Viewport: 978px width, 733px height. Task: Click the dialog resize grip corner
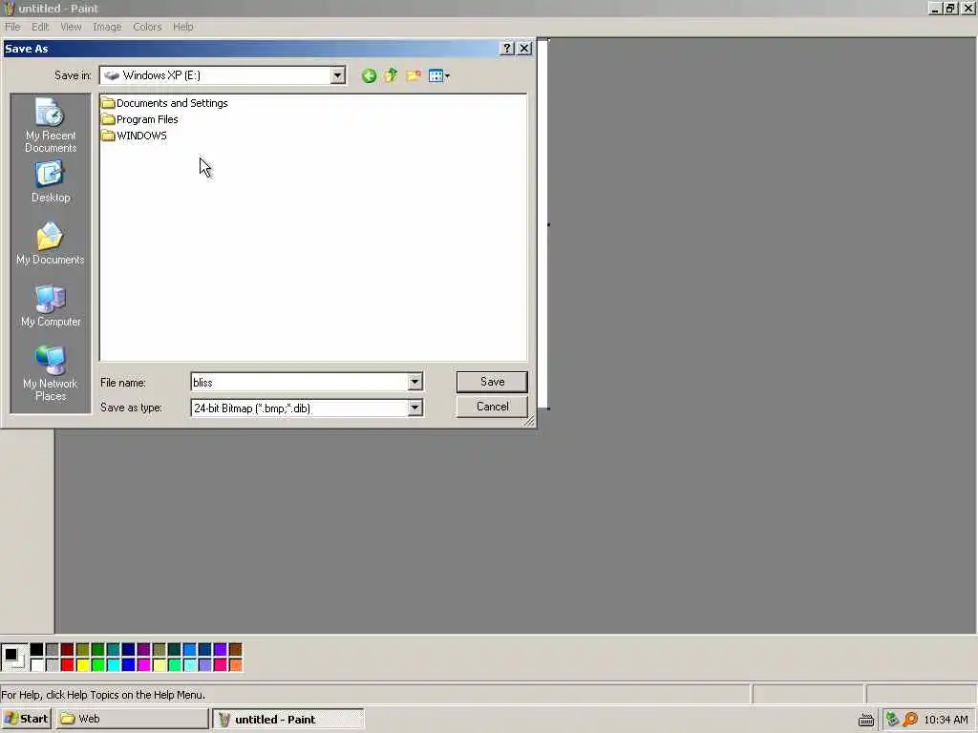pyautogui.click(x=528, y=422)
